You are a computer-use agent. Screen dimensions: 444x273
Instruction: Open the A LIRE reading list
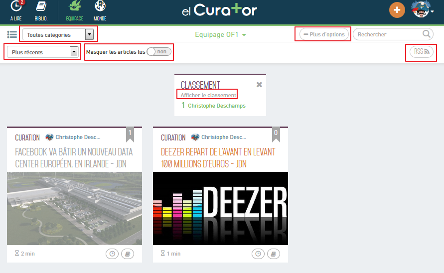pos(16,11)
